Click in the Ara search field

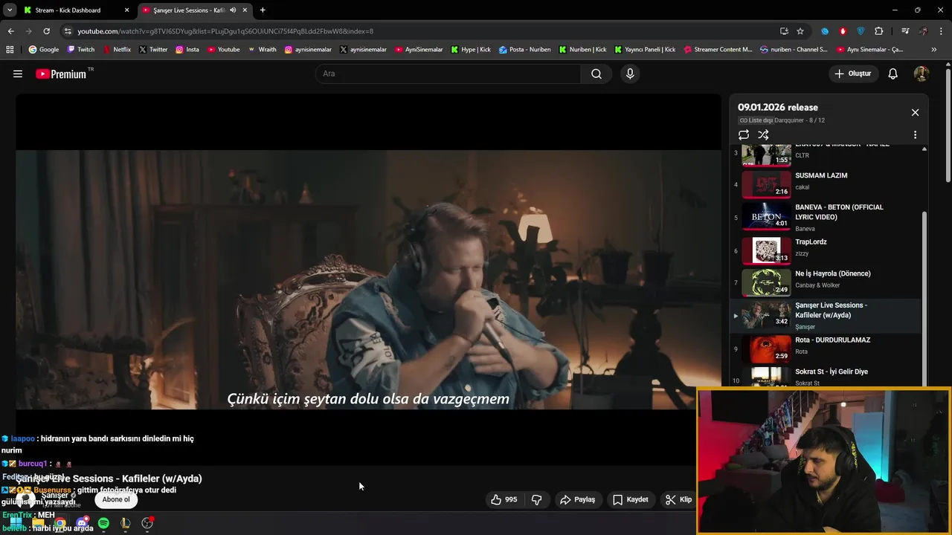point(448,74)
